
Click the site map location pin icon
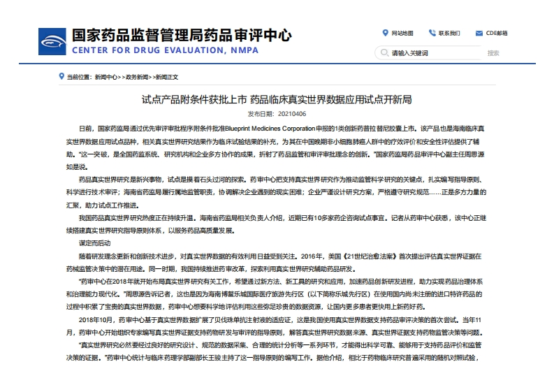[x=385, y=33]
